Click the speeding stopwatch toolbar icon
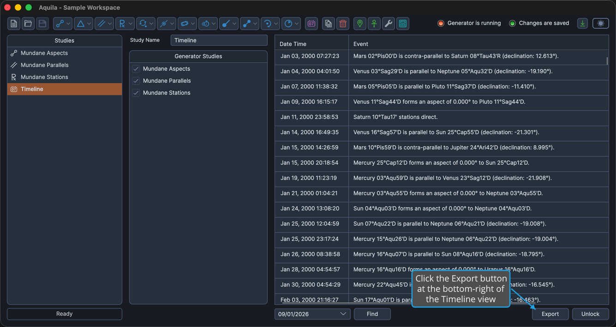 click(205, 24)
